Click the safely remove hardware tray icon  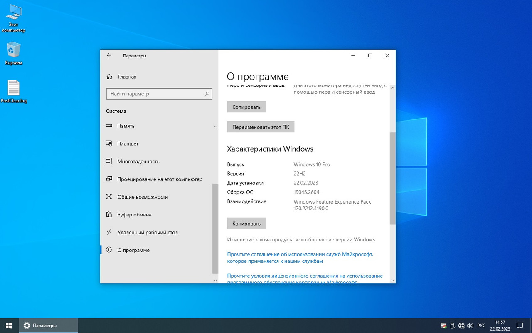pyautogui.click(x=453, y=326)
